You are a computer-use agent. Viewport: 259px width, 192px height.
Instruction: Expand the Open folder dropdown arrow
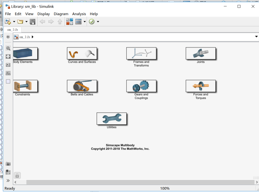(27, 22)
